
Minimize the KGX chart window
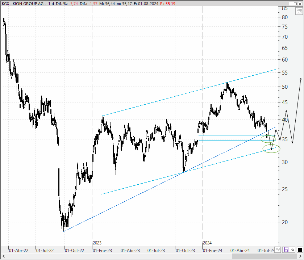click(291, 4)
